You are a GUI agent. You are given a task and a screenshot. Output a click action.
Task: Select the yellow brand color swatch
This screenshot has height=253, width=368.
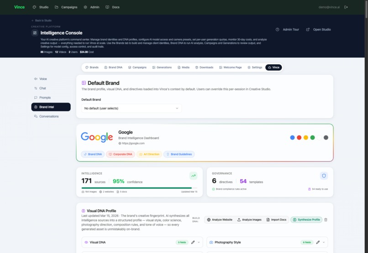click(306, 138)
